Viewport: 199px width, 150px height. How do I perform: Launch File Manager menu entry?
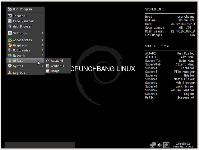coord(25,21)
